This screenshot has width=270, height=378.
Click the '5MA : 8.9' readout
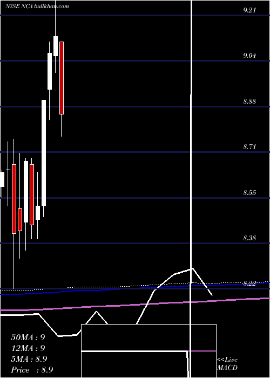29,359
